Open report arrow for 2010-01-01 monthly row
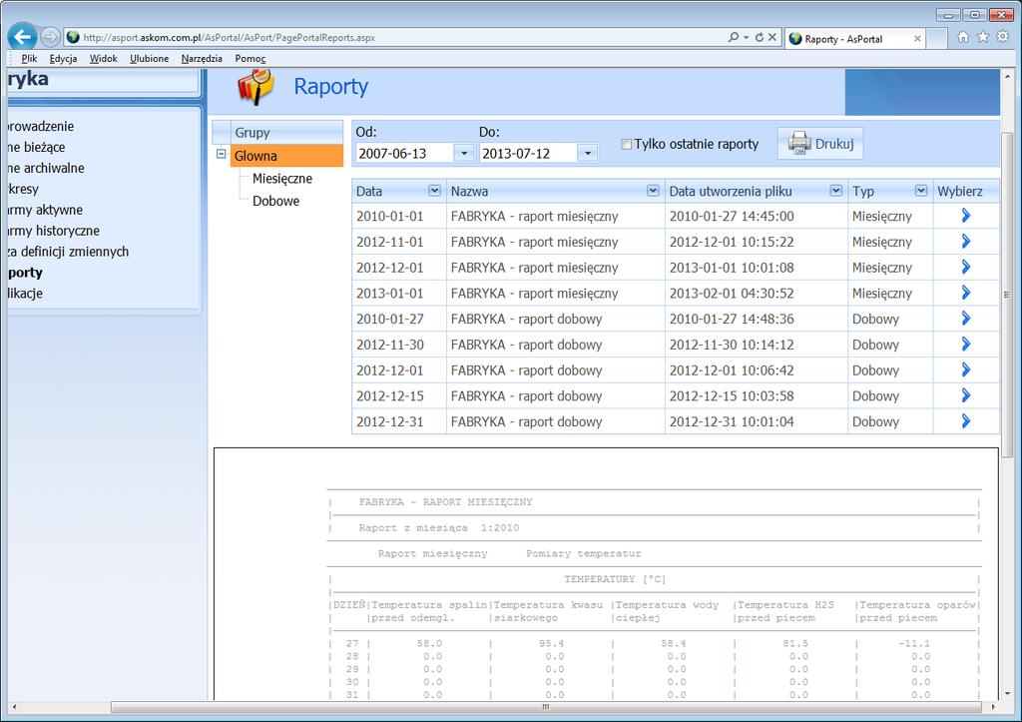 point(966,216)
